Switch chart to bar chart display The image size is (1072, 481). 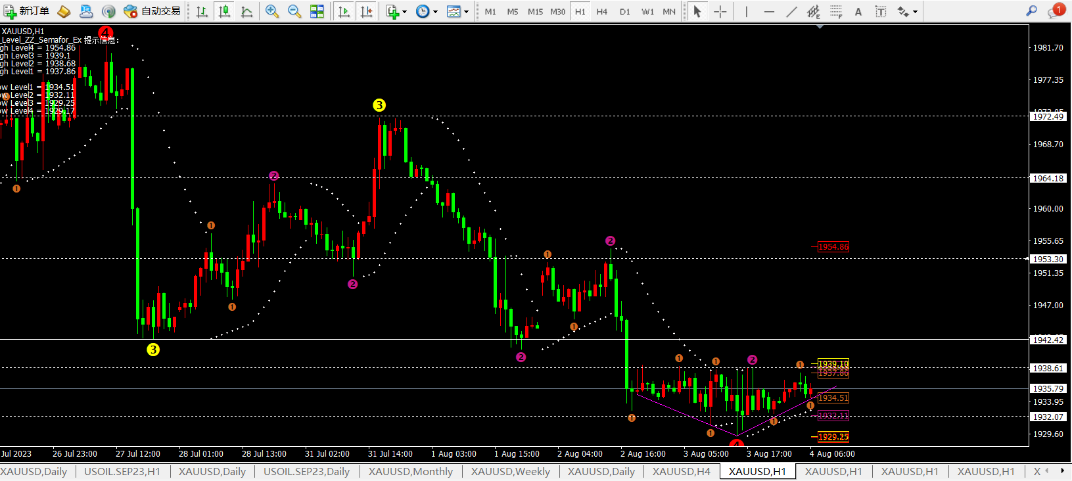tap(202, 11)
